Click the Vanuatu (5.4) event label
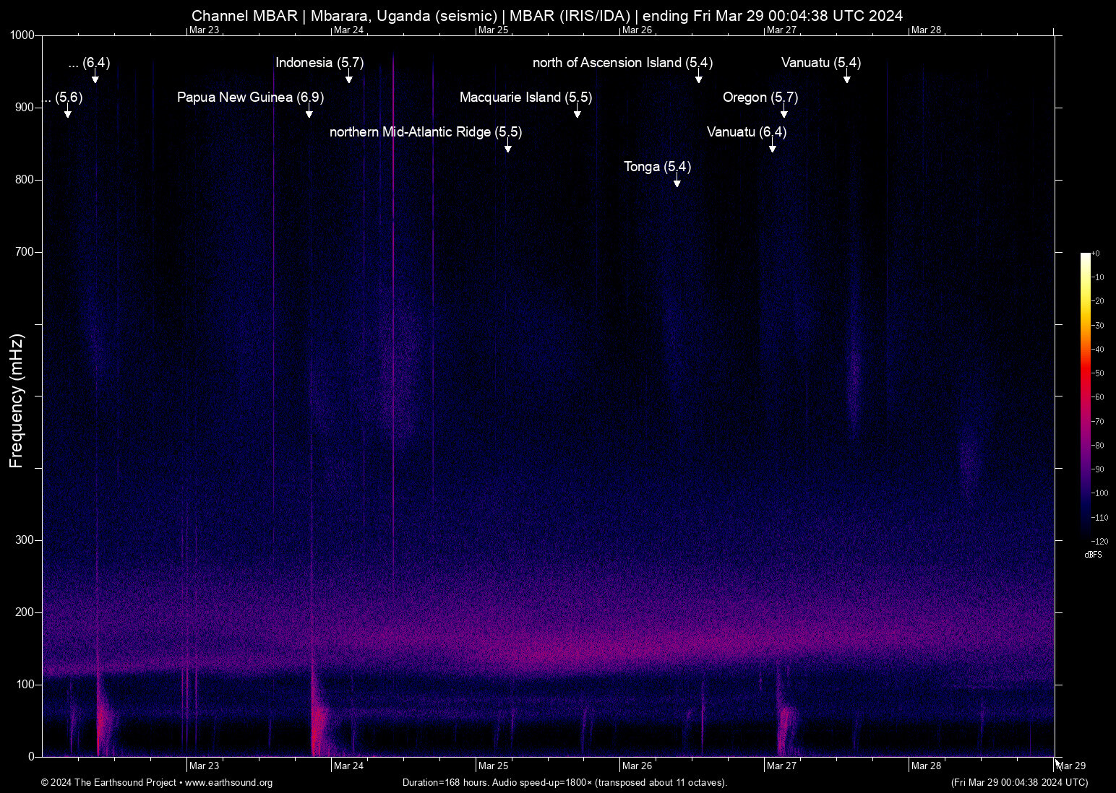 pos(821,63)
